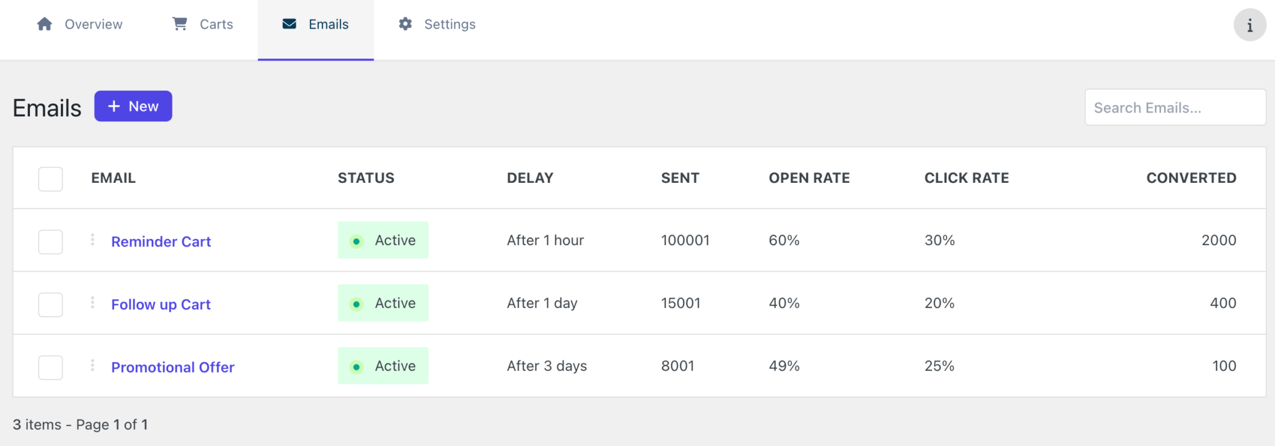Open the Follow up Cart email link
The width and height of the screenshot is (1275, 446).
tap(161, 304)
